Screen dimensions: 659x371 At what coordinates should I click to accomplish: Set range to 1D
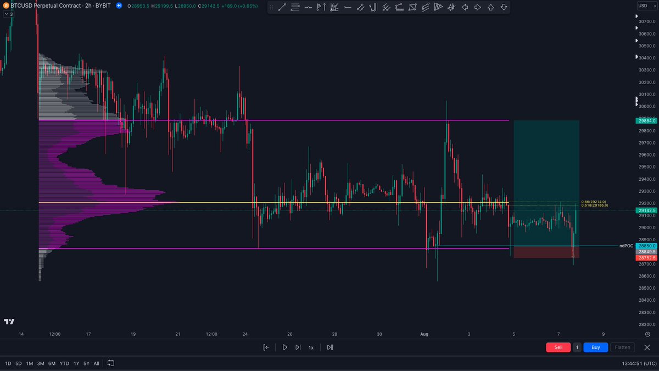[8, 363]
